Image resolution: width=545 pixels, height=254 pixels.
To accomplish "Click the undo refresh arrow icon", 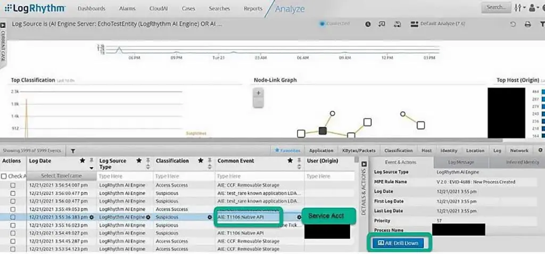I will tap(513, 24).
